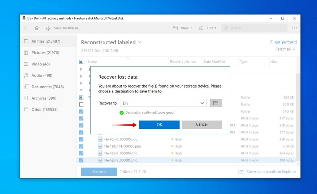Uncheck file 40x40_000000.png
Image resolution: width=317 pixels, height=194 pixels.
pos(81,139)
